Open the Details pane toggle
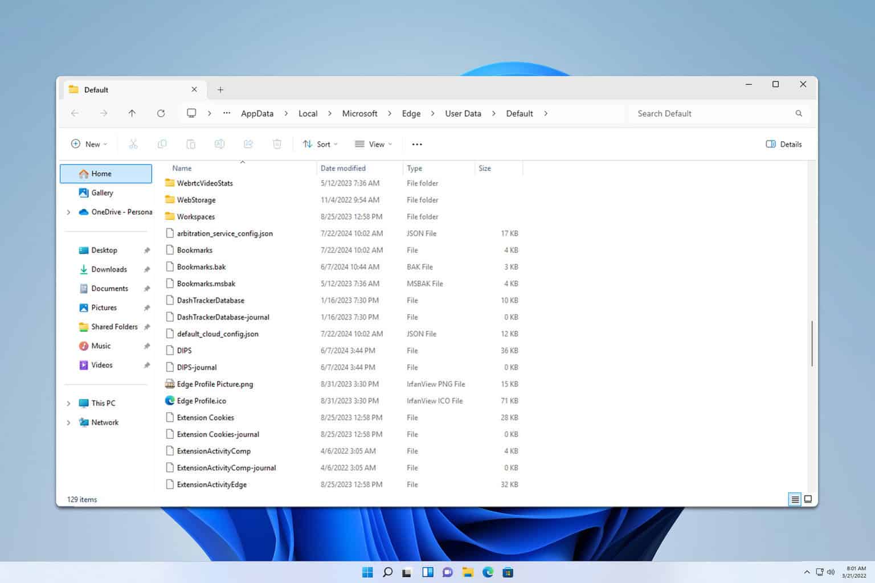875x583 pixels. pos(783,144)
